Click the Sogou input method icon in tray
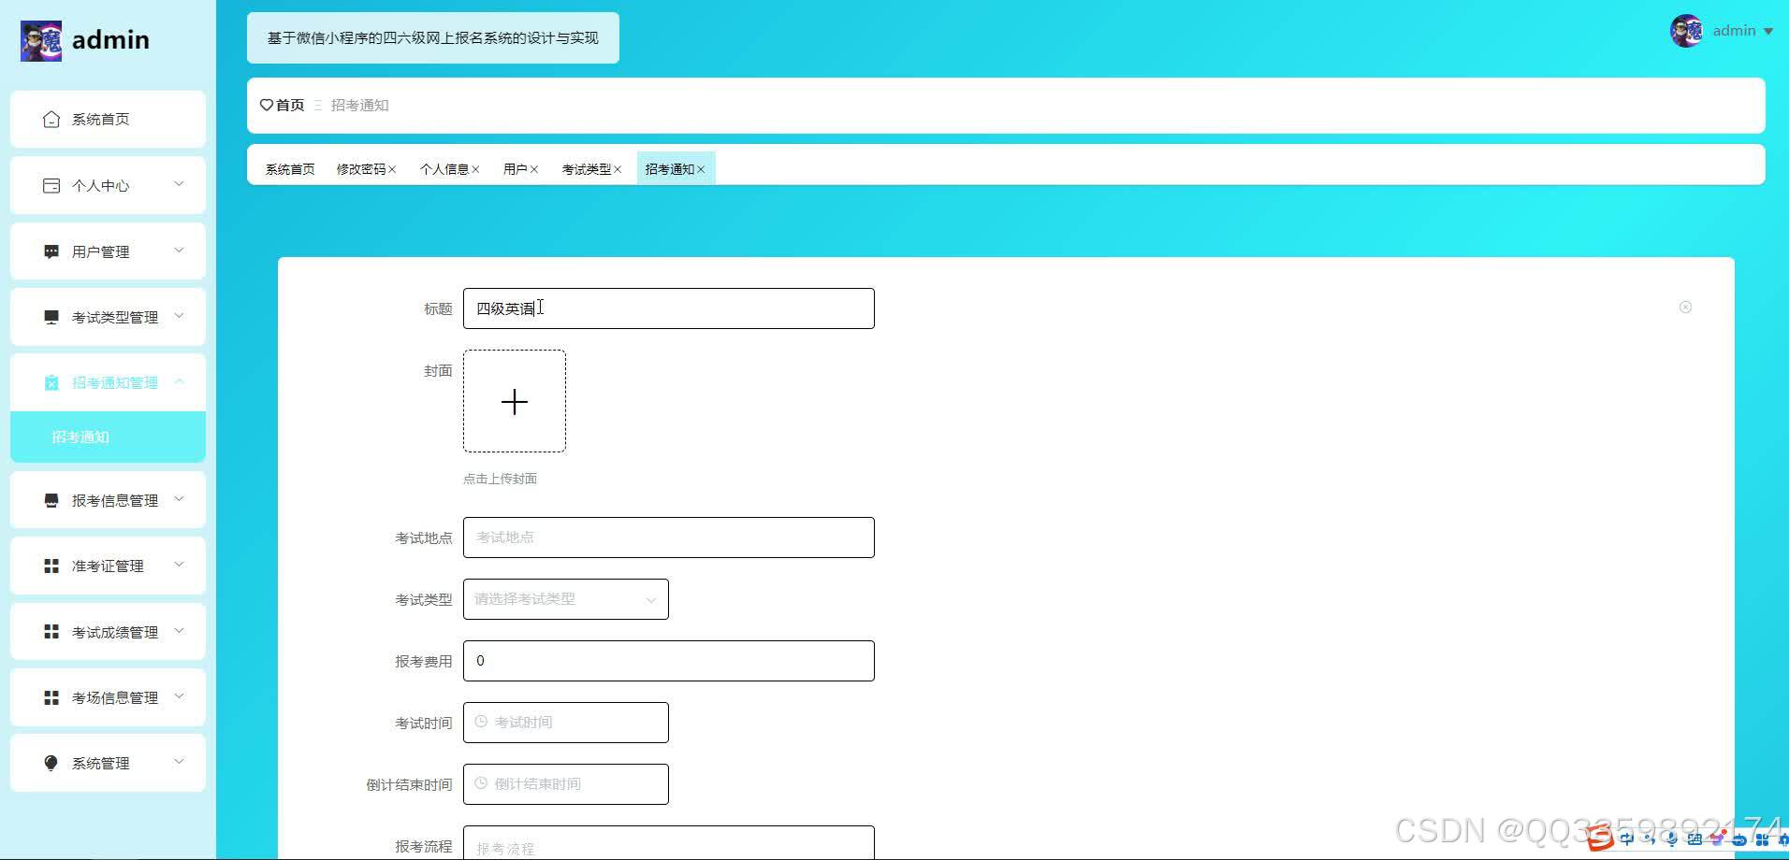Viewport: 1789px width, 860px height. [x=1599, y=838]
